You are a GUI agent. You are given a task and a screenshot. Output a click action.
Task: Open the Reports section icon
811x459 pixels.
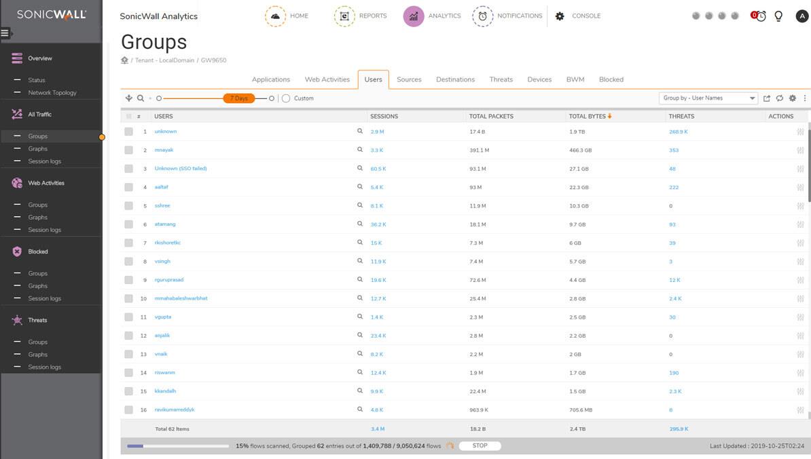[344, 16]
